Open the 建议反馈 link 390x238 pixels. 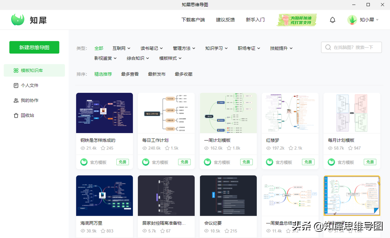(225, 20)
